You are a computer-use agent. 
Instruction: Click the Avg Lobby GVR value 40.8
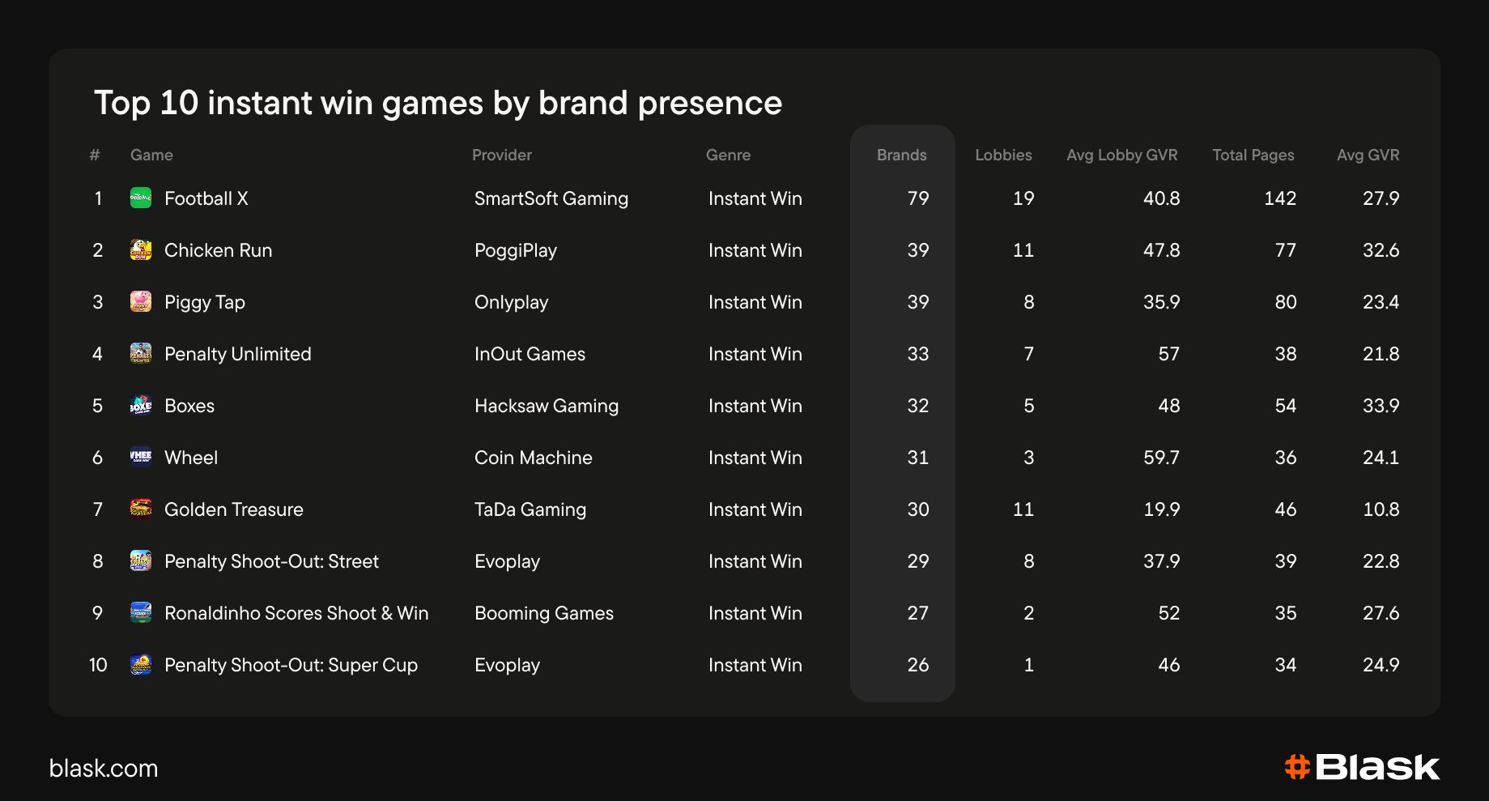(1162, 198)
